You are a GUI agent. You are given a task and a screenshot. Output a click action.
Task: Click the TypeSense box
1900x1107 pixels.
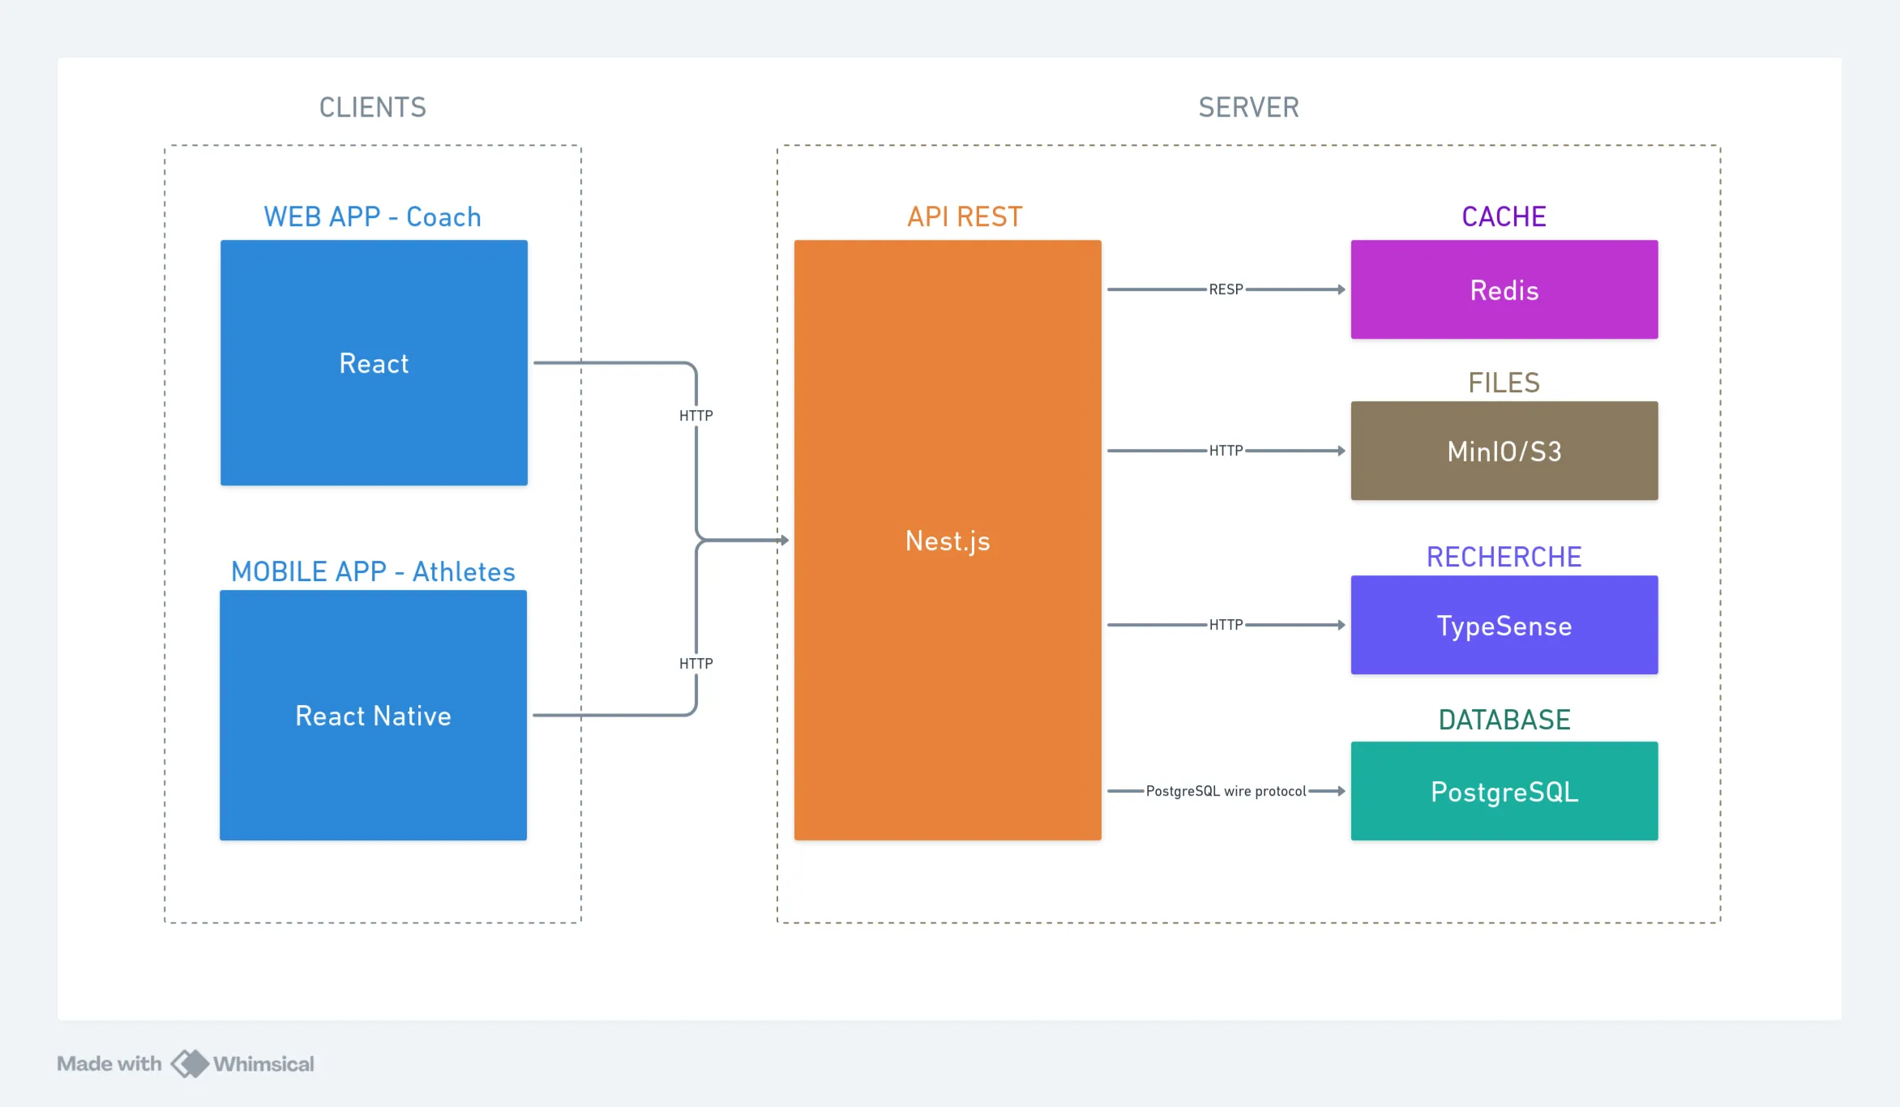(x=1504, y=625)
